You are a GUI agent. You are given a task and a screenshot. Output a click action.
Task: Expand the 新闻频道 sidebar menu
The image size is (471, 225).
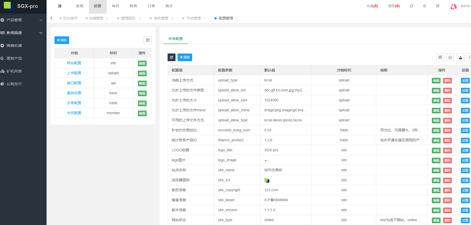[x=22, y=33]
